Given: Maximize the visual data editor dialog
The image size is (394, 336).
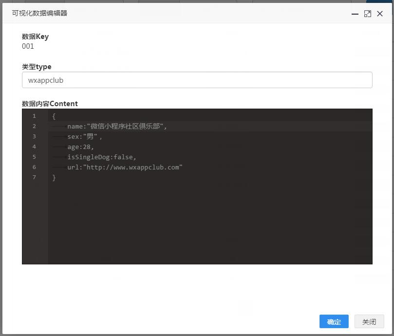Looking at the screenshot, I should tap(367, 14).
